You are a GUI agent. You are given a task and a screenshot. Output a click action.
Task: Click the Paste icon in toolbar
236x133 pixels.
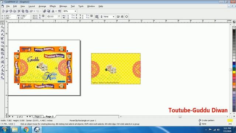coord(27,11)
